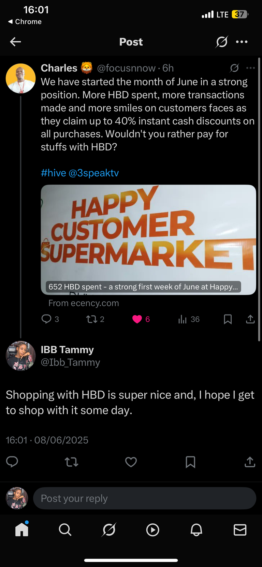
Task: Share IBB Tammy's reply
Action: [250, 462]
